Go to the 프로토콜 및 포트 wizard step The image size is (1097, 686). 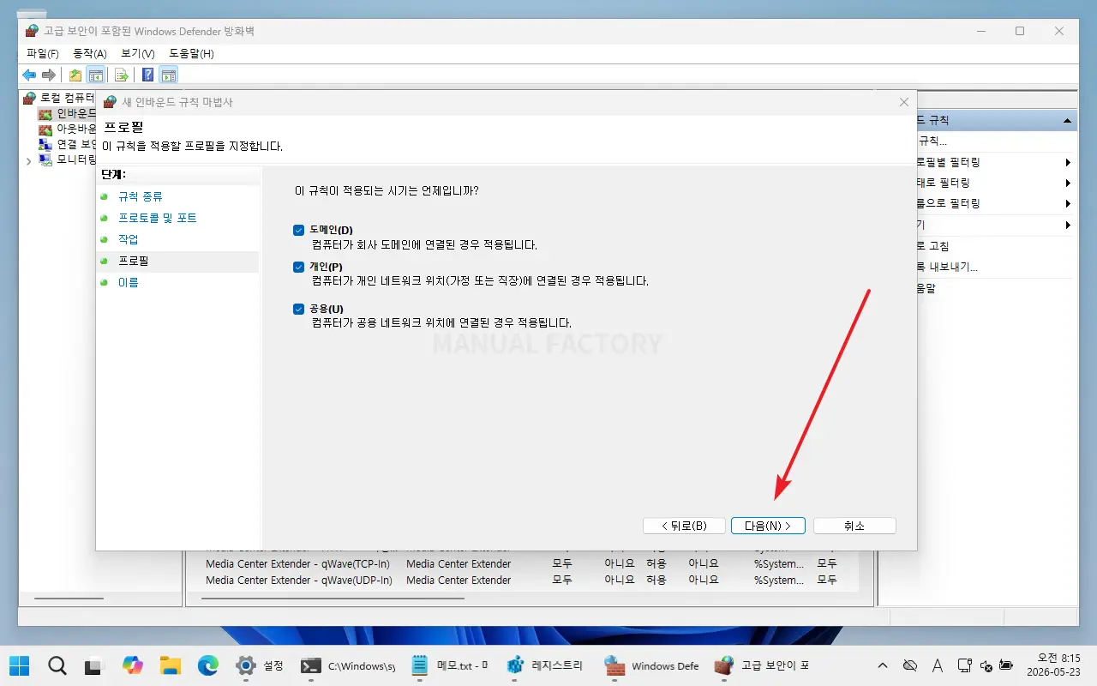pos(158,218)
